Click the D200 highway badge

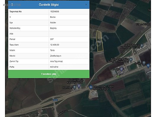pos(55,100)
